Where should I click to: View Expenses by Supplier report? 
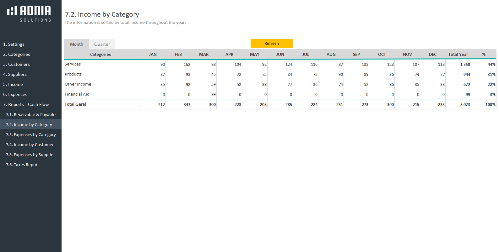click(30, 155)
